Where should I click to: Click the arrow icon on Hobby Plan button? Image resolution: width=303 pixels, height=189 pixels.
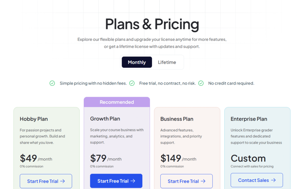[x=62, y=181]
